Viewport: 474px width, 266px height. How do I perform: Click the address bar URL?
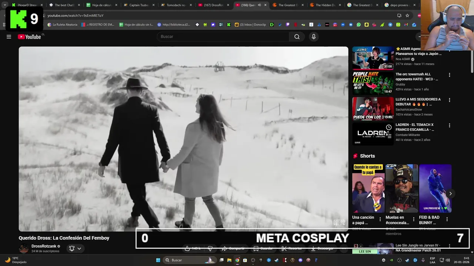pyautogui.click(x=76, y=16)
